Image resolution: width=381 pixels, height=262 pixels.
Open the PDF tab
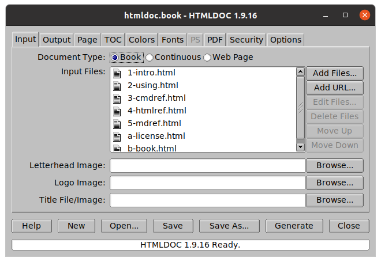click(x=215, y=40)
